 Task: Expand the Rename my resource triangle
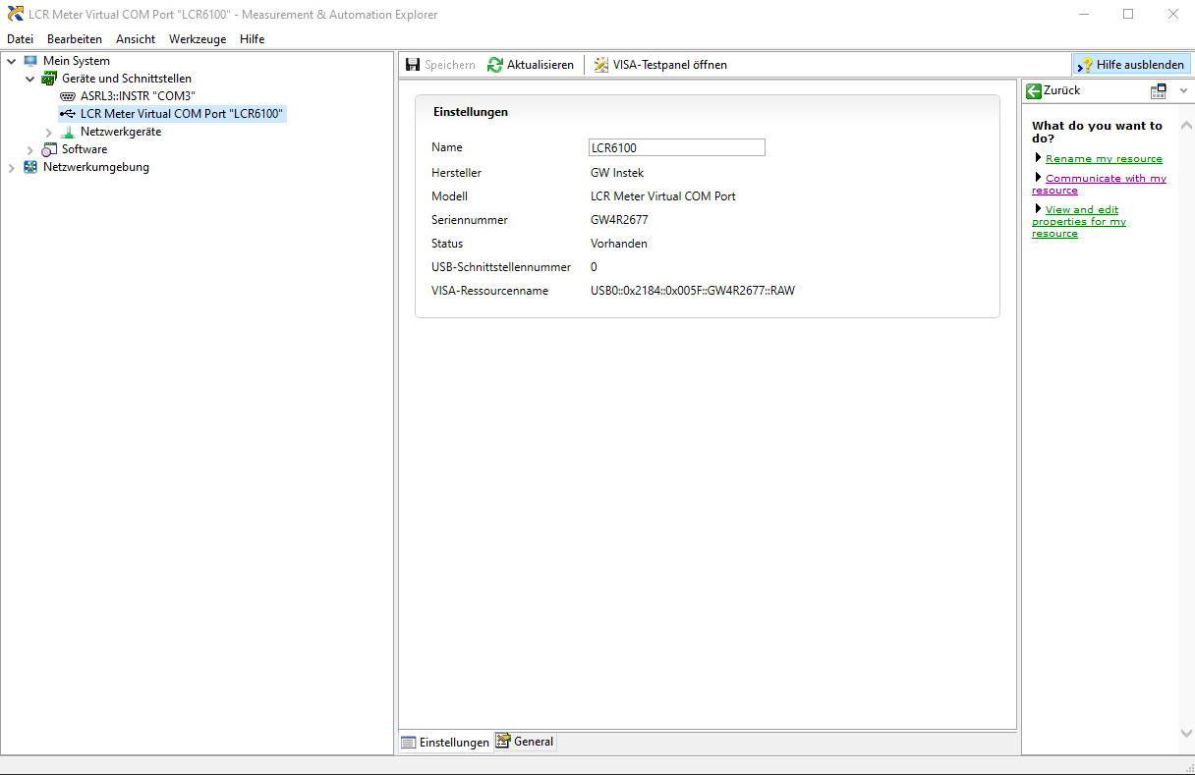point(1038,157)
